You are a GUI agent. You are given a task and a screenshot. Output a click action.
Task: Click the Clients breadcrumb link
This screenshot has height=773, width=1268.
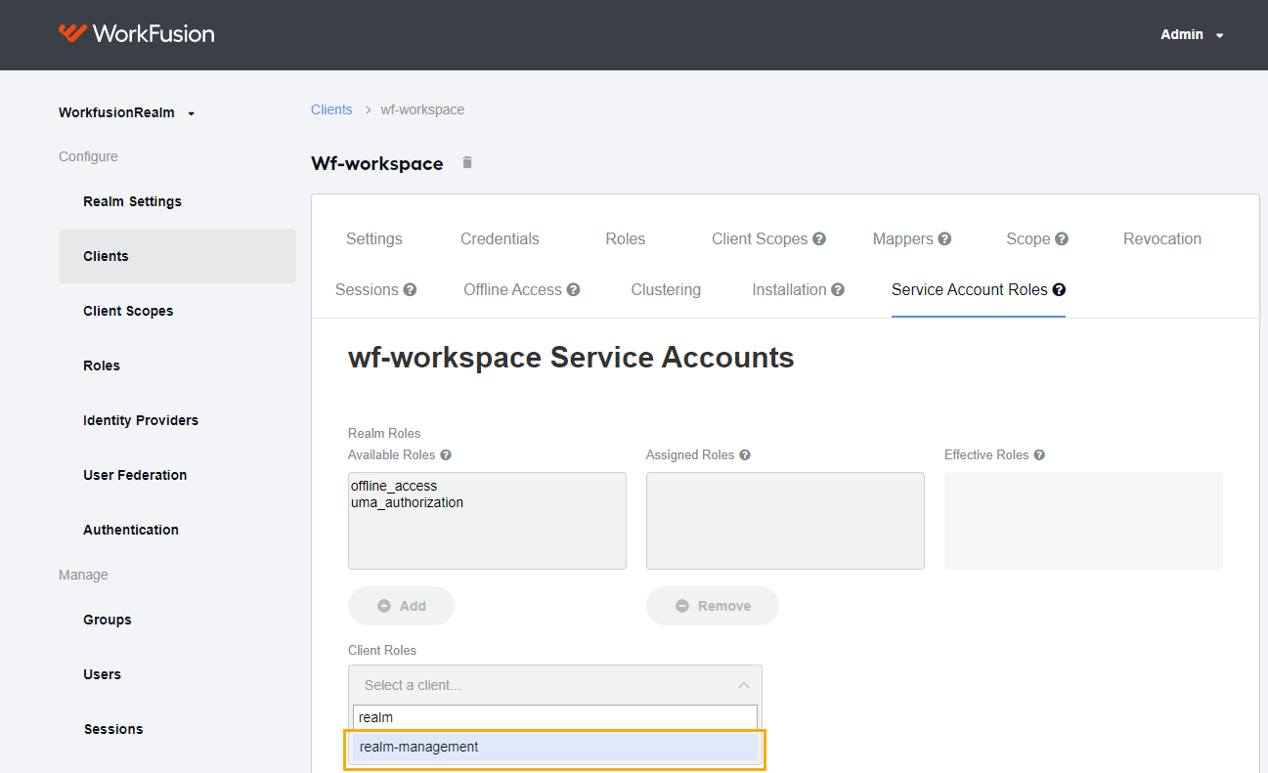point(331,109)
